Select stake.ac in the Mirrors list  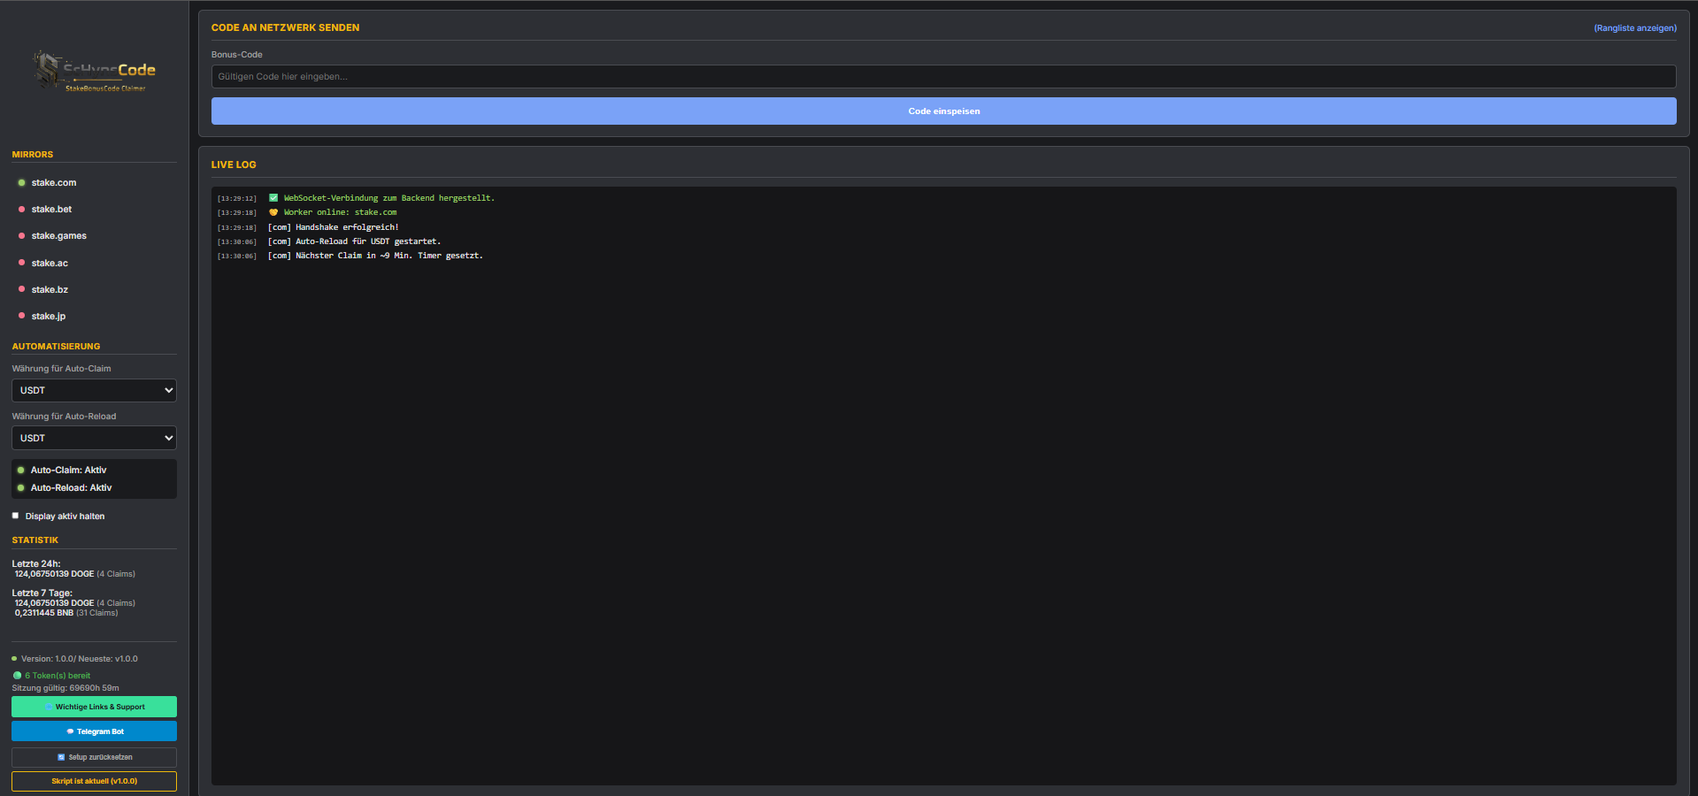(49, 263)
